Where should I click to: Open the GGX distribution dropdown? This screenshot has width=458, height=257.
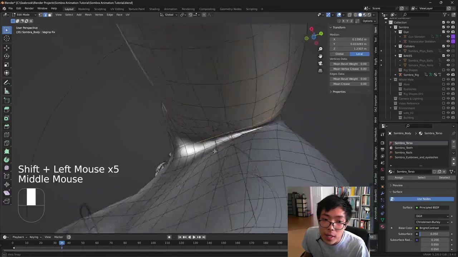pos(432,216)
